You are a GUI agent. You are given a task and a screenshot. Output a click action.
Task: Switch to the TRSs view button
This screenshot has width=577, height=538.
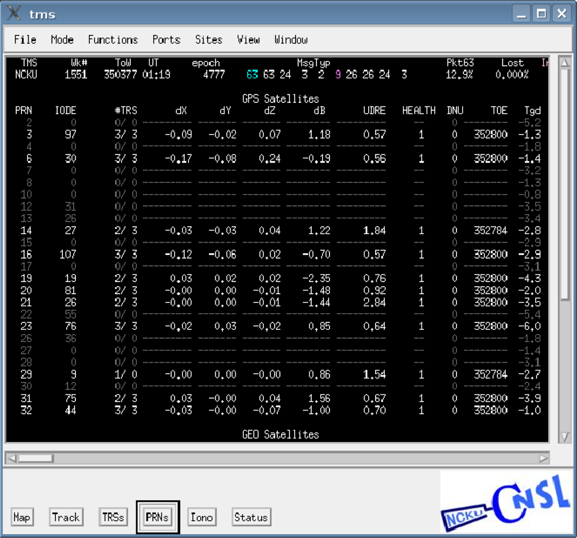pos(113,517)
